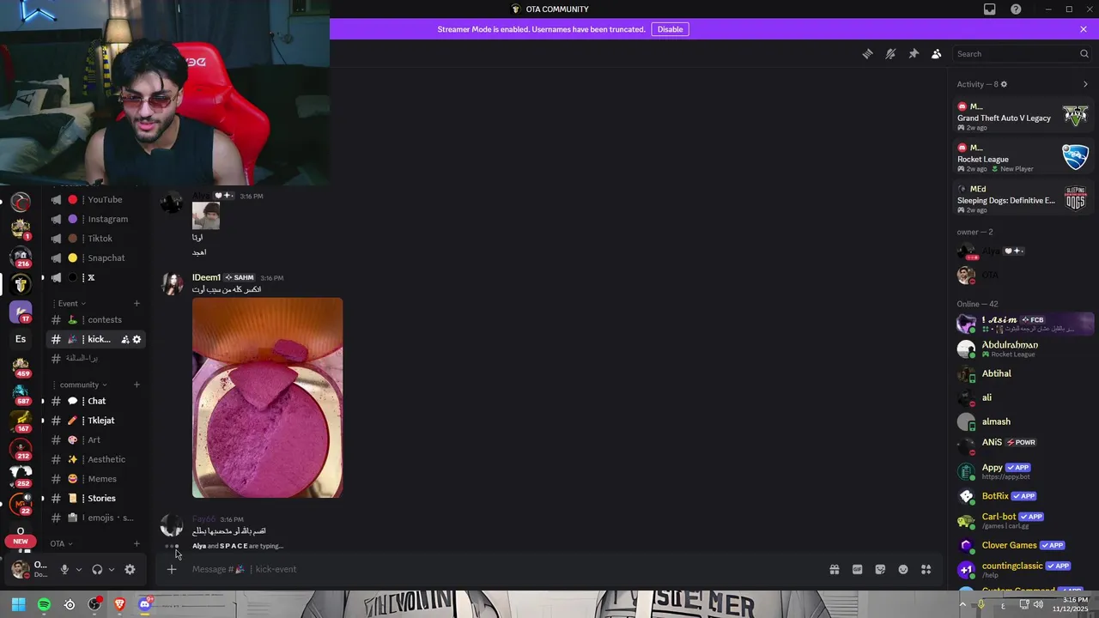Open the Discord inbox icon

990,9
